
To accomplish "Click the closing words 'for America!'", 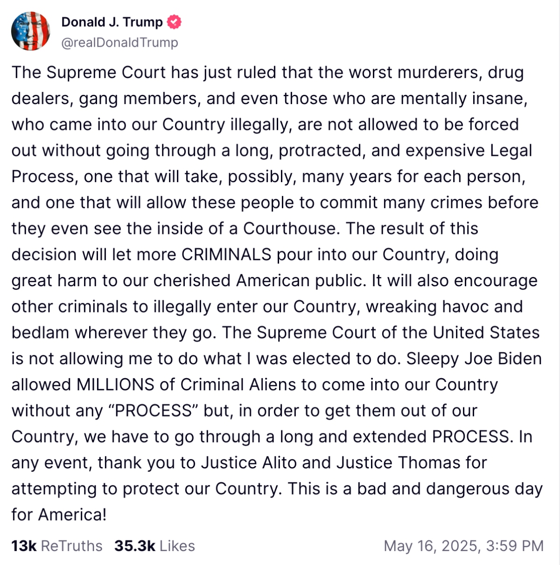I will [59, 515].
